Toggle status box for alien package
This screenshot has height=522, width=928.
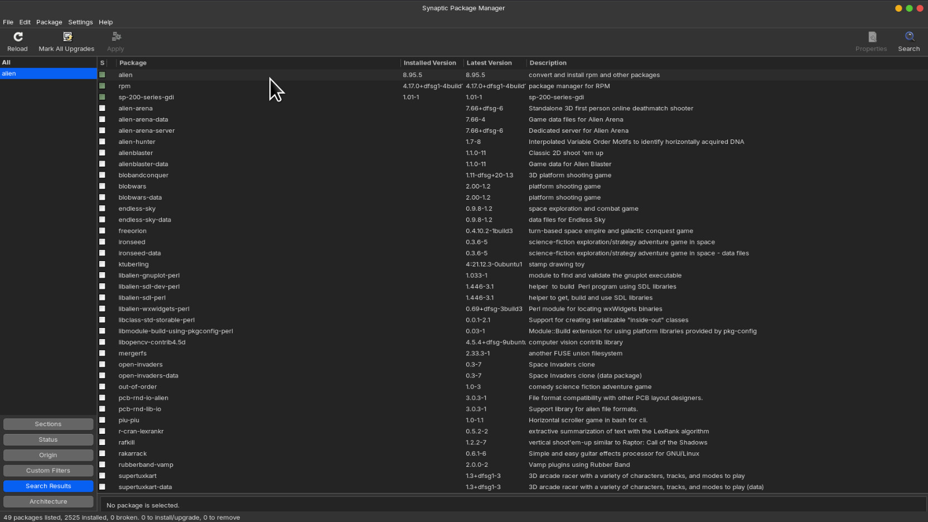point(102,75)
